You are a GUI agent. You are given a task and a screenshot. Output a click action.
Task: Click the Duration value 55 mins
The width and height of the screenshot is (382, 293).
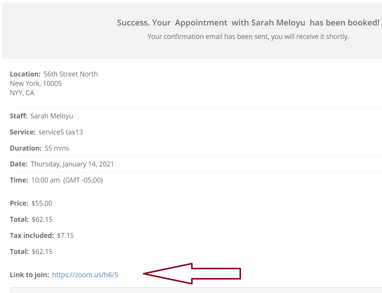pyautogui.click(x=57, y=148)
